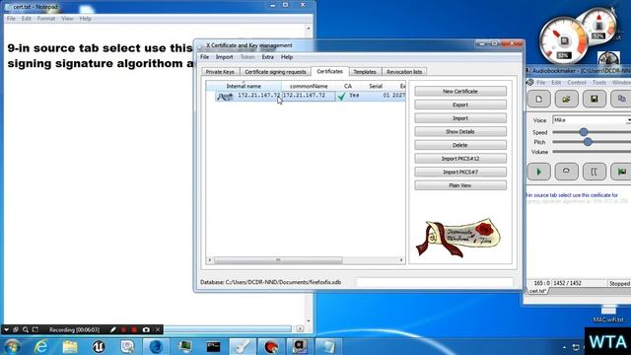Viewport: 631px width, 355px height.
Task: Click the certificate icon in the 172.21.167.72 row
Action: (x=225, y=97)
